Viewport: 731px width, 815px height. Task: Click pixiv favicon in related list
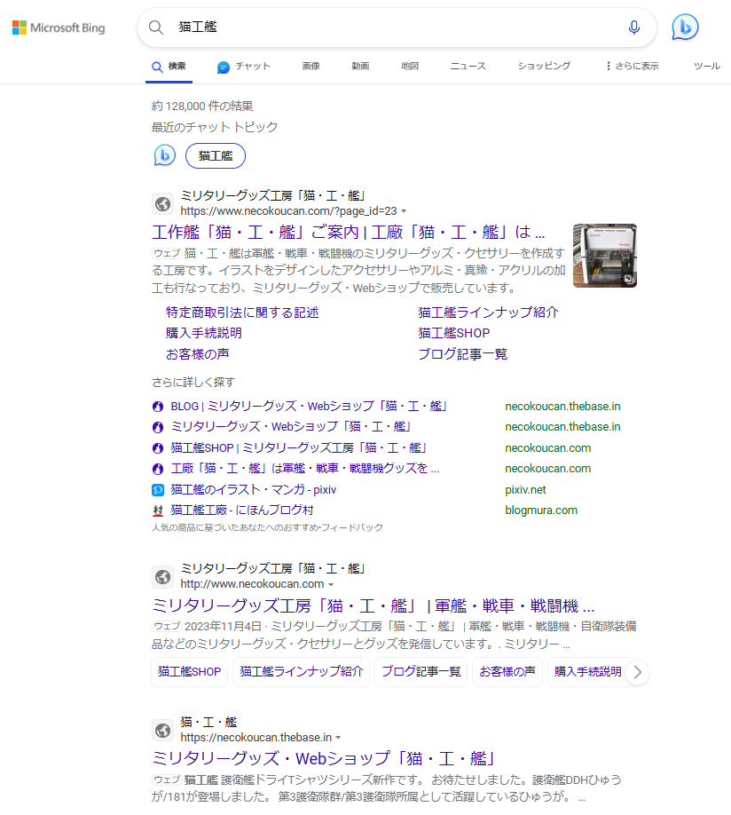[x=158, y=490]
